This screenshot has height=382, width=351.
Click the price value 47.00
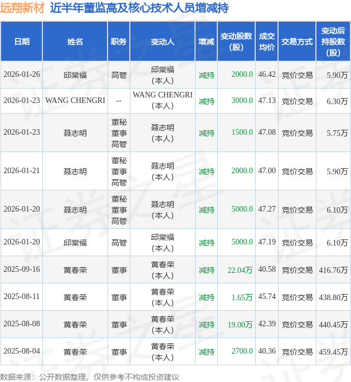267,171
